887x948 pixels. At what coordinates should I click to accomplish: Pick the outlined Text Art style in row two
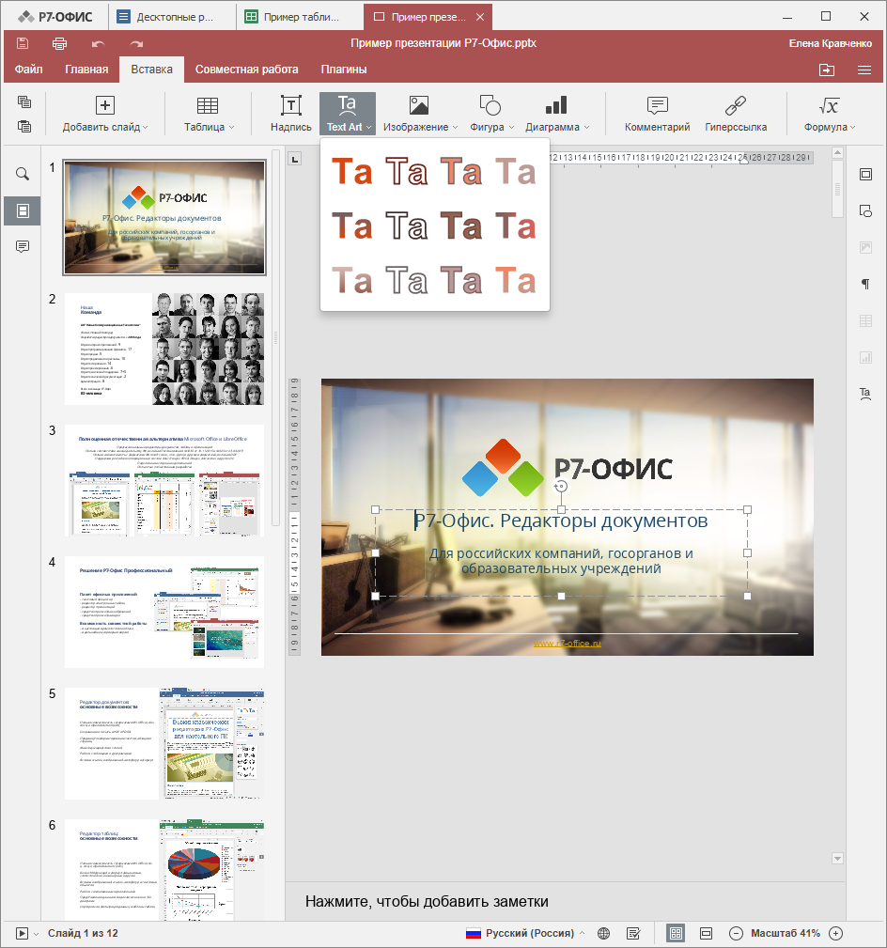click(406, 226)
